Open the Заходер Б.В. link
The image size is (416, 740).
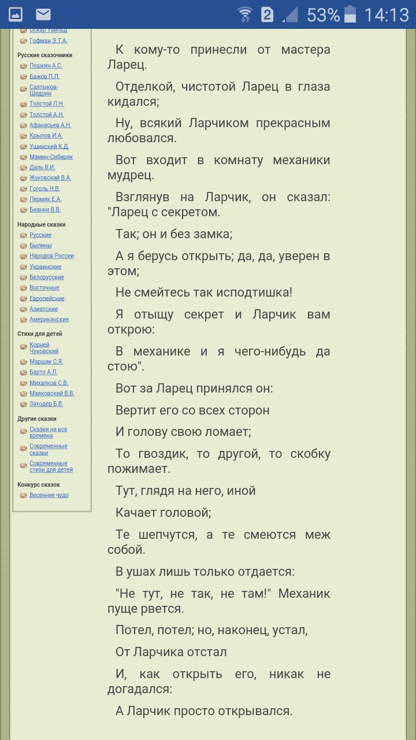pyautogui.click(x=46, y=404)
